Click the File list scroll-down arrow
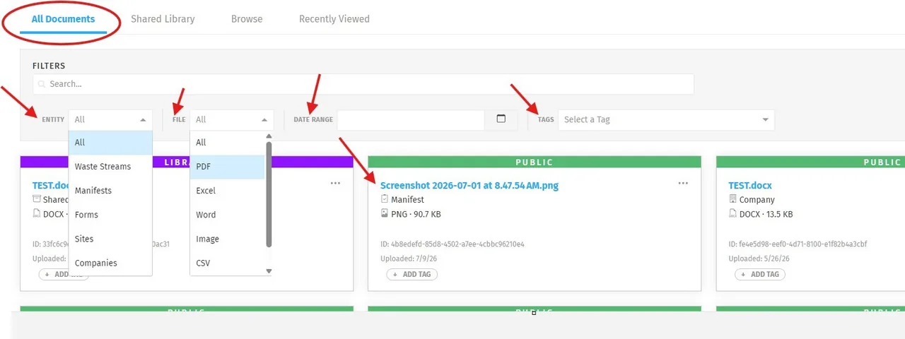Screen dimensions: 905x339 (x=269, y=271)
